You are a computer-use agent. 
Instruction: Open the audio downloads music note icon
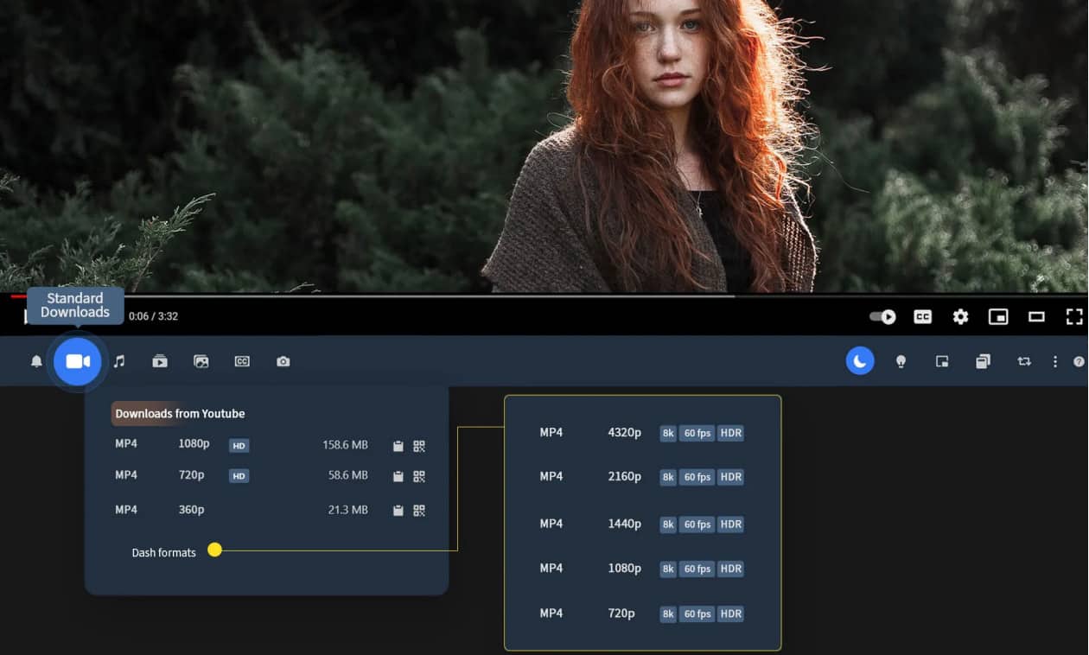[x=119, y=361]
